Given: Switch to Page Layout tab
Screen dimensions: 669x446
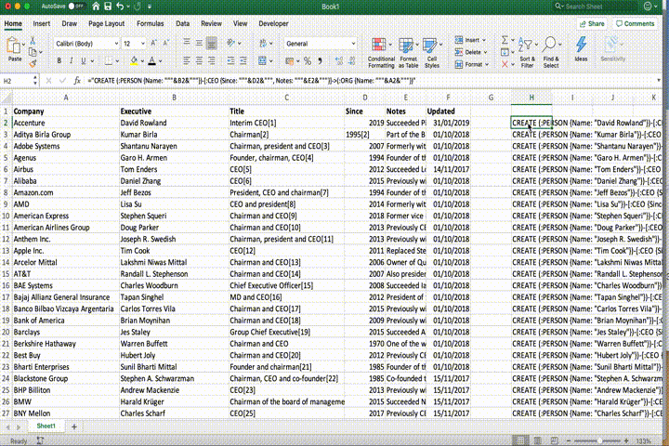Looking at the screenshot, I should pos(106,24).
